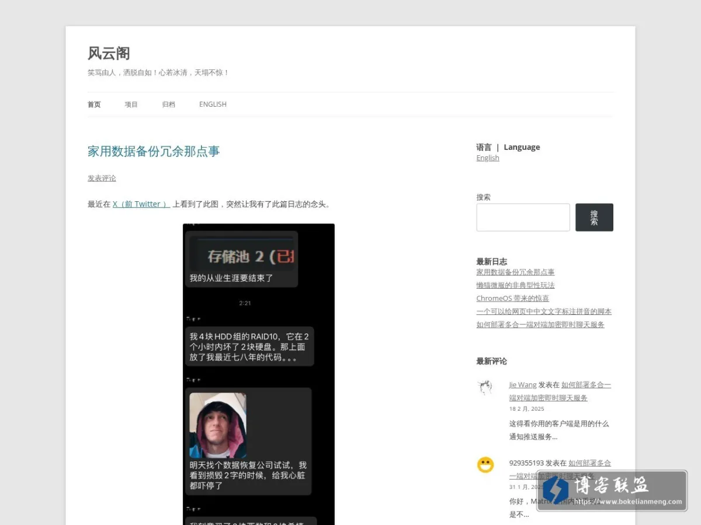The image size is (701, 525).
Task: Click the comment date 18 2 月, 2025
Action: tap(526, 409)
